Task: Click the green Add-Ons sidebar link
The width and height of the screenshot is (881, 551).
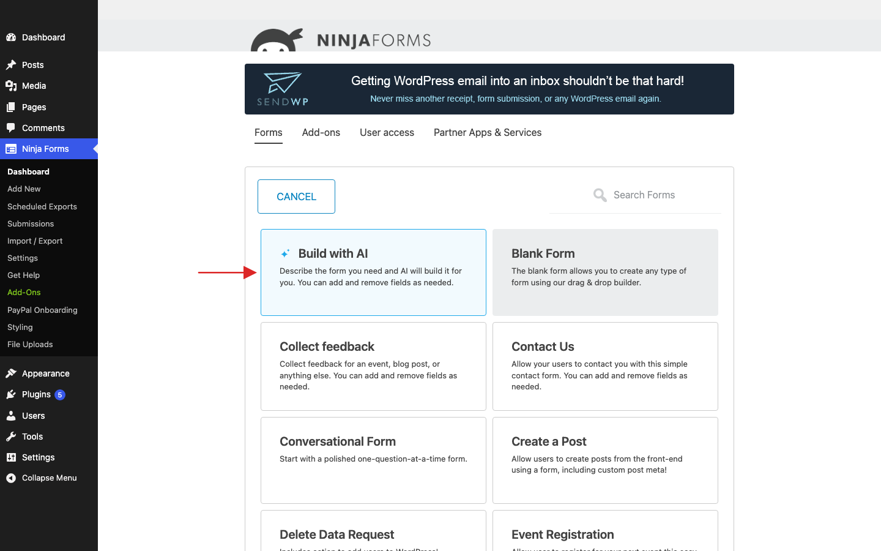Action: (24, 292)
